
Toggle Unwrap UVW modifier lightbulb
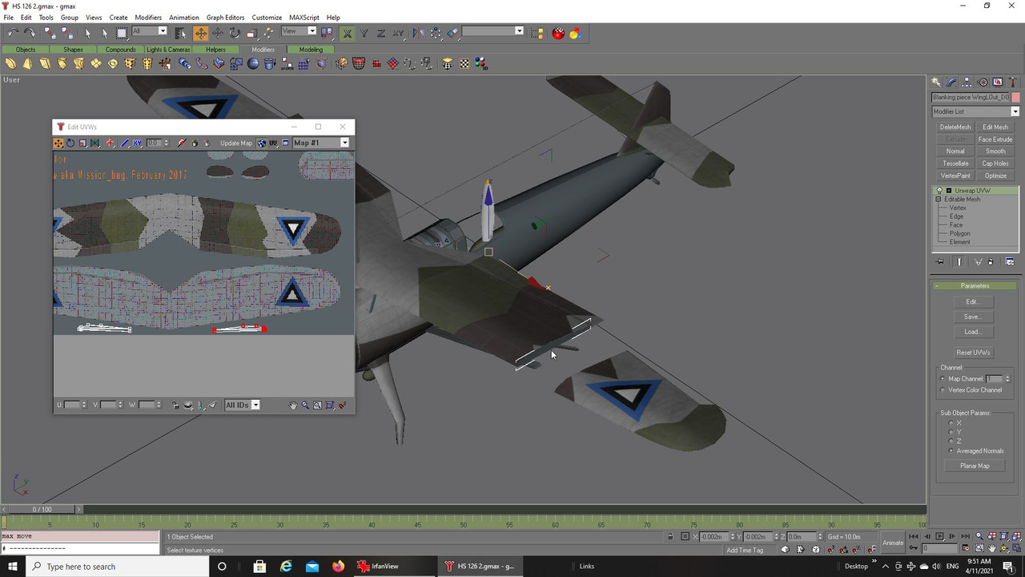(x=939, y=191)
